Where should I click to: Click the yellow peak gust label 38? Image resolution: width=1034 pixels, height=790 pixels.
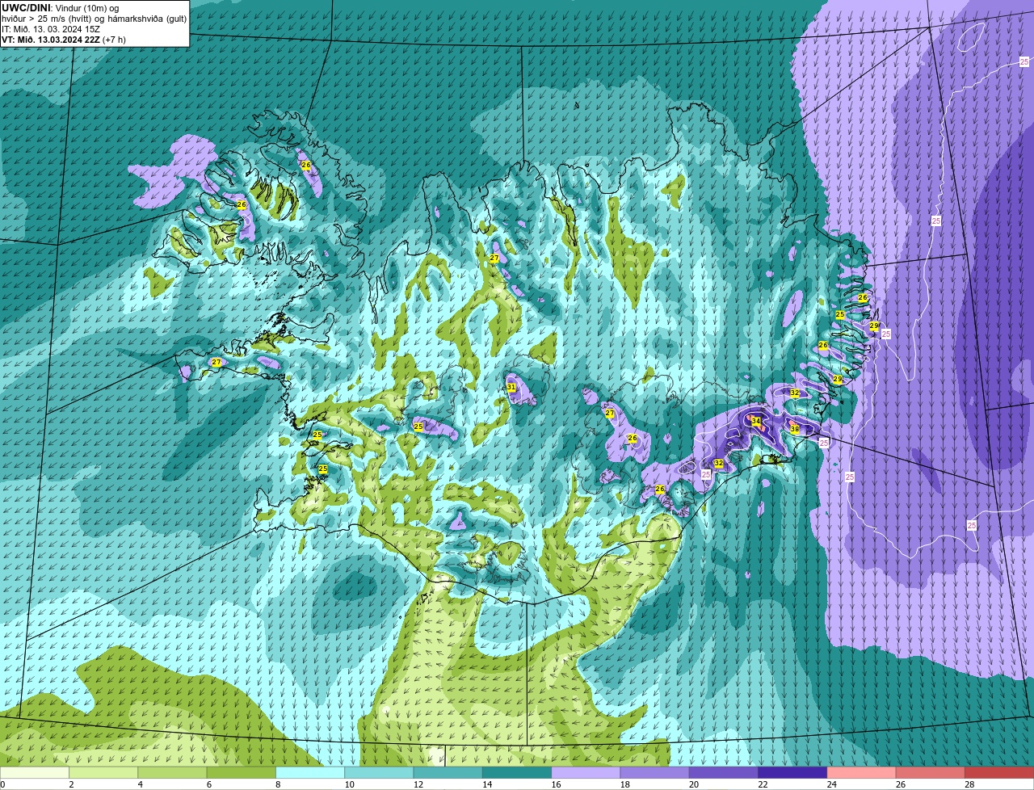coord(795,430)
